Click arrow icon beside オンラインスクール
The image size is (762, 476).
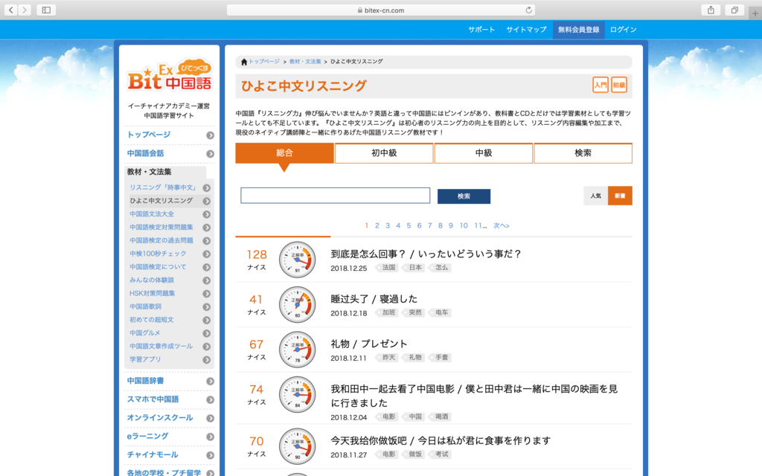pyautogui.click(x=210, y=418)
